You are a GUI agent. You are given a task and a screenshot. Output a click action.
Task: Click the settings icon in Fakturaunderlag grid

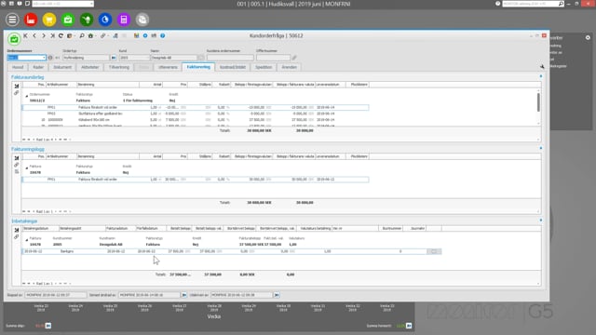(17, 87)
